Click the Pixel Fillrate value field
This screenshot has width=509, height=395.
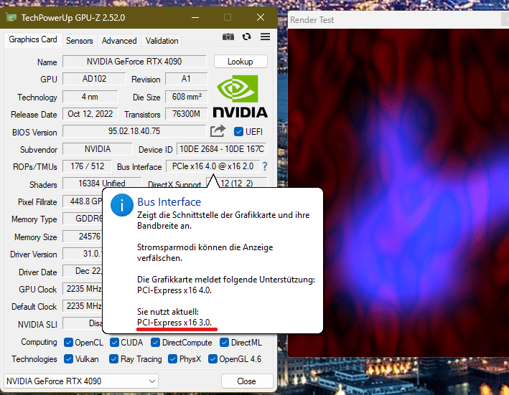click(83, 201)
